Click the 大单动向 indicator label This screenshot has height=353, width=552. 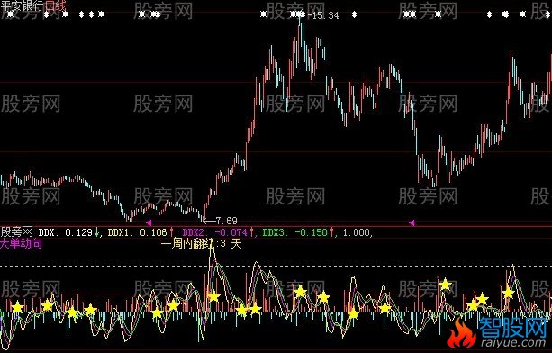21,243
